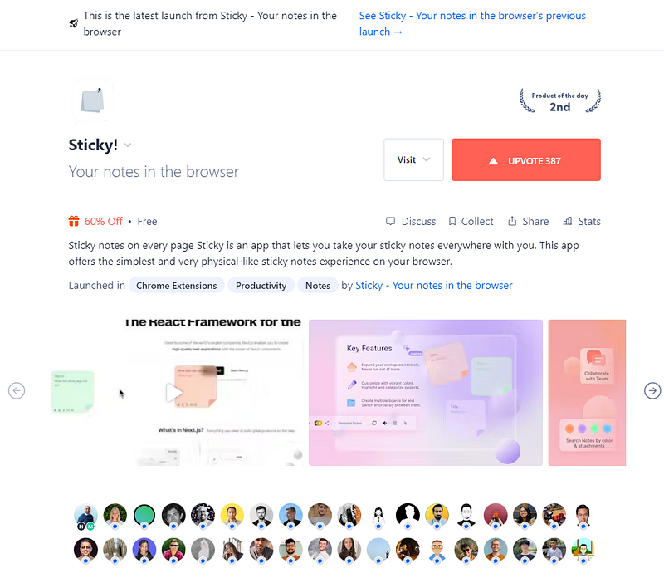Click the Discuss comment icon
Image resolution: width=664 pixels, height=583 pixels.
pyautogui.click(x=390, y=221)
